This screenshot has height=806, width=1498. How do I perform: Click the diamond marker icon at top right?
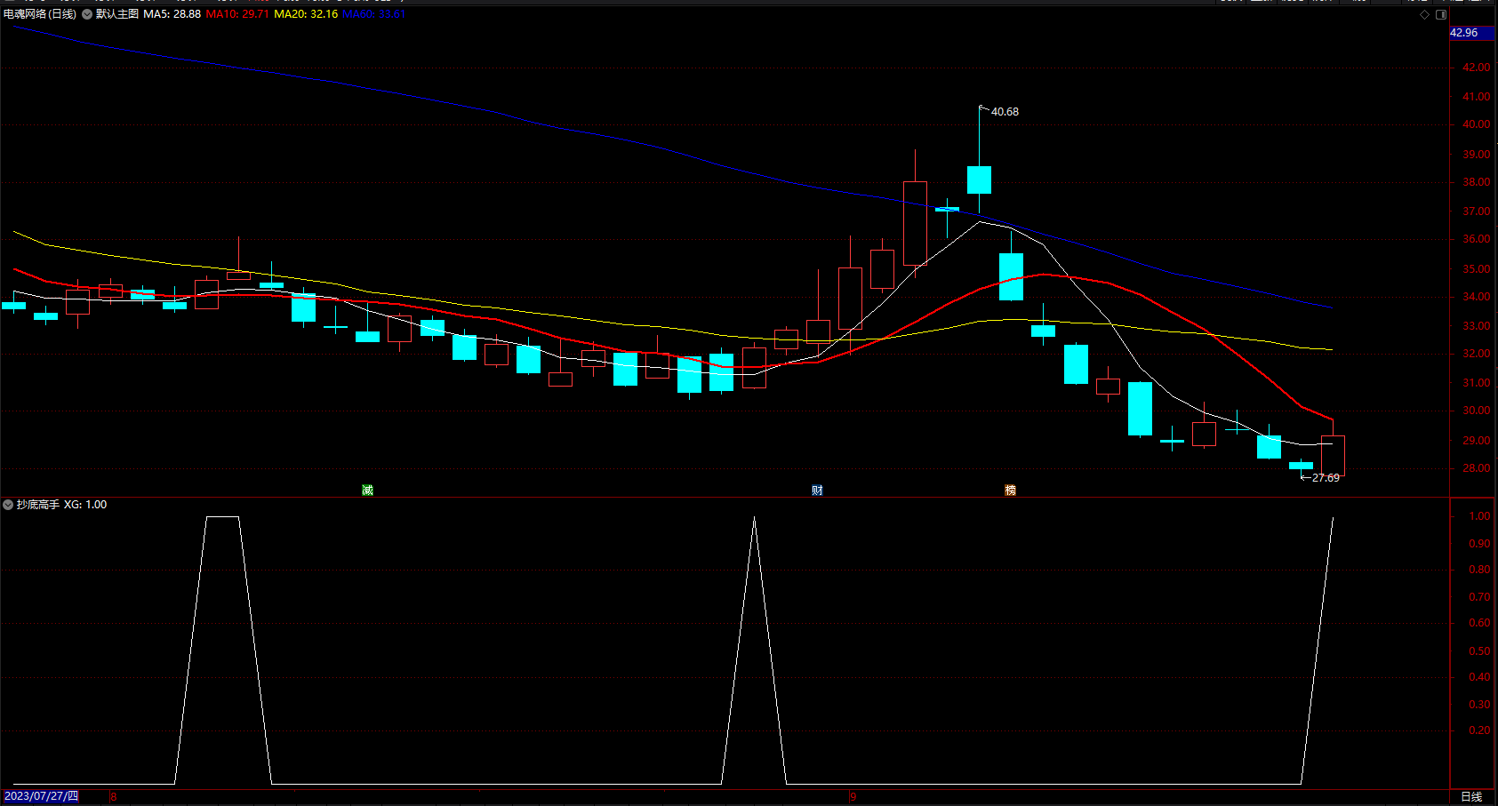[1424, 14]
